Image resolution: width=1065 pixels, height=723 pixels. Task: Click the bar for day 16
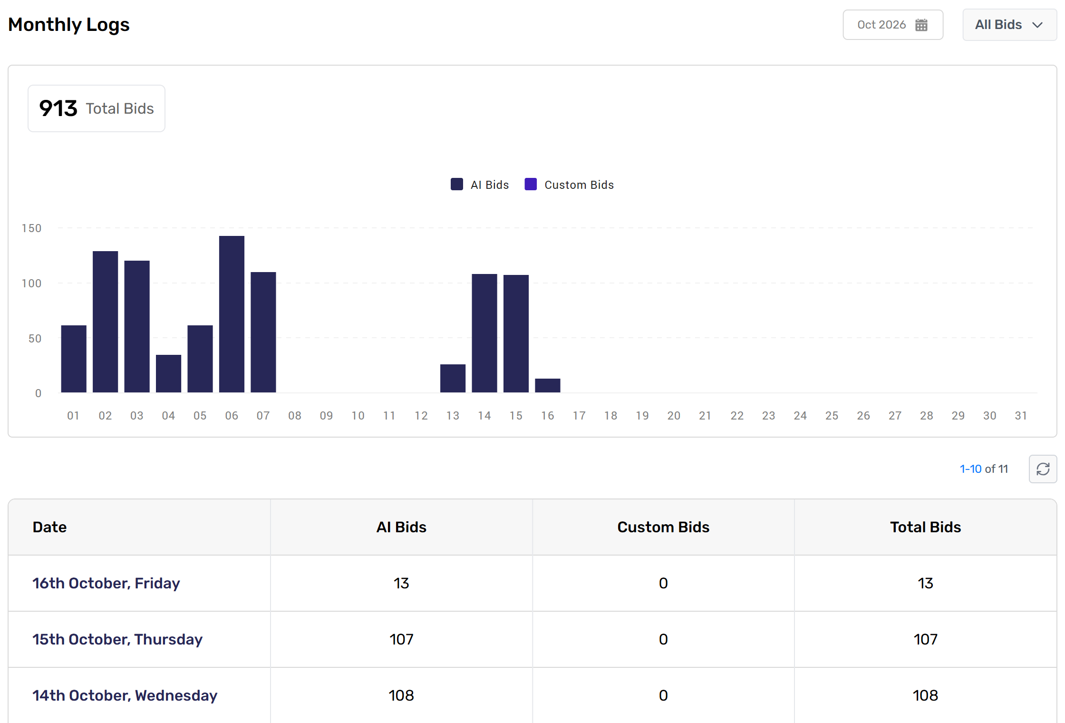(548, 385)
